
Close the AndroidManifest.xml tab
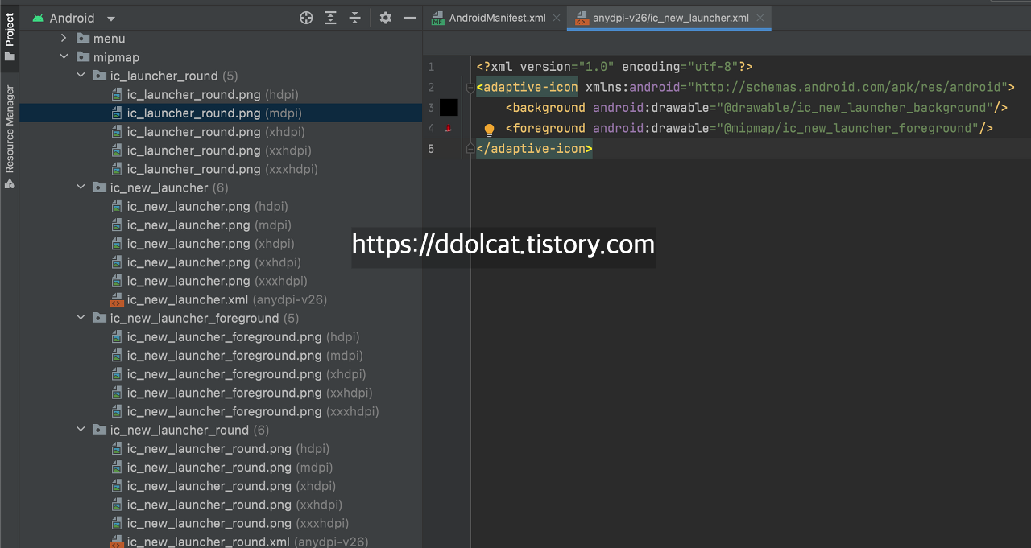(557, 18)
